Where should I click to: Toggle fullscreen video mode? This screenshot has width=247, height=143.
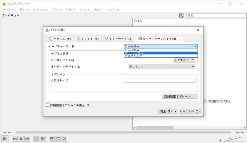click(x=36, y=139)
